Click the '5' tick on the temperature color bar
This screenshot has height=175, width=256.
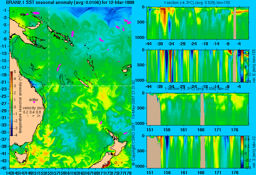15,72
